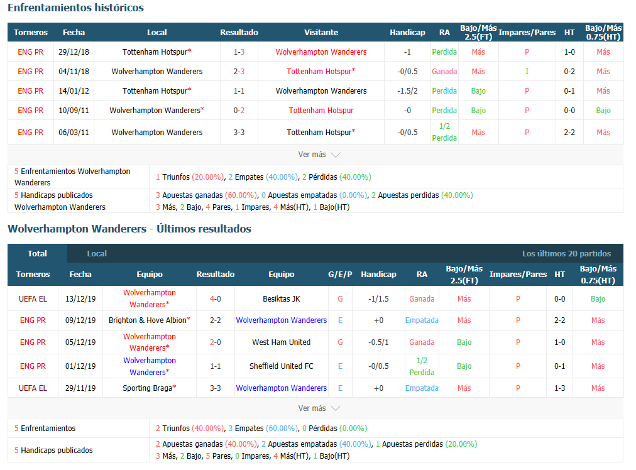Open UEFA EL tournament link dated 29/11/19

click(x=33, y=388)
